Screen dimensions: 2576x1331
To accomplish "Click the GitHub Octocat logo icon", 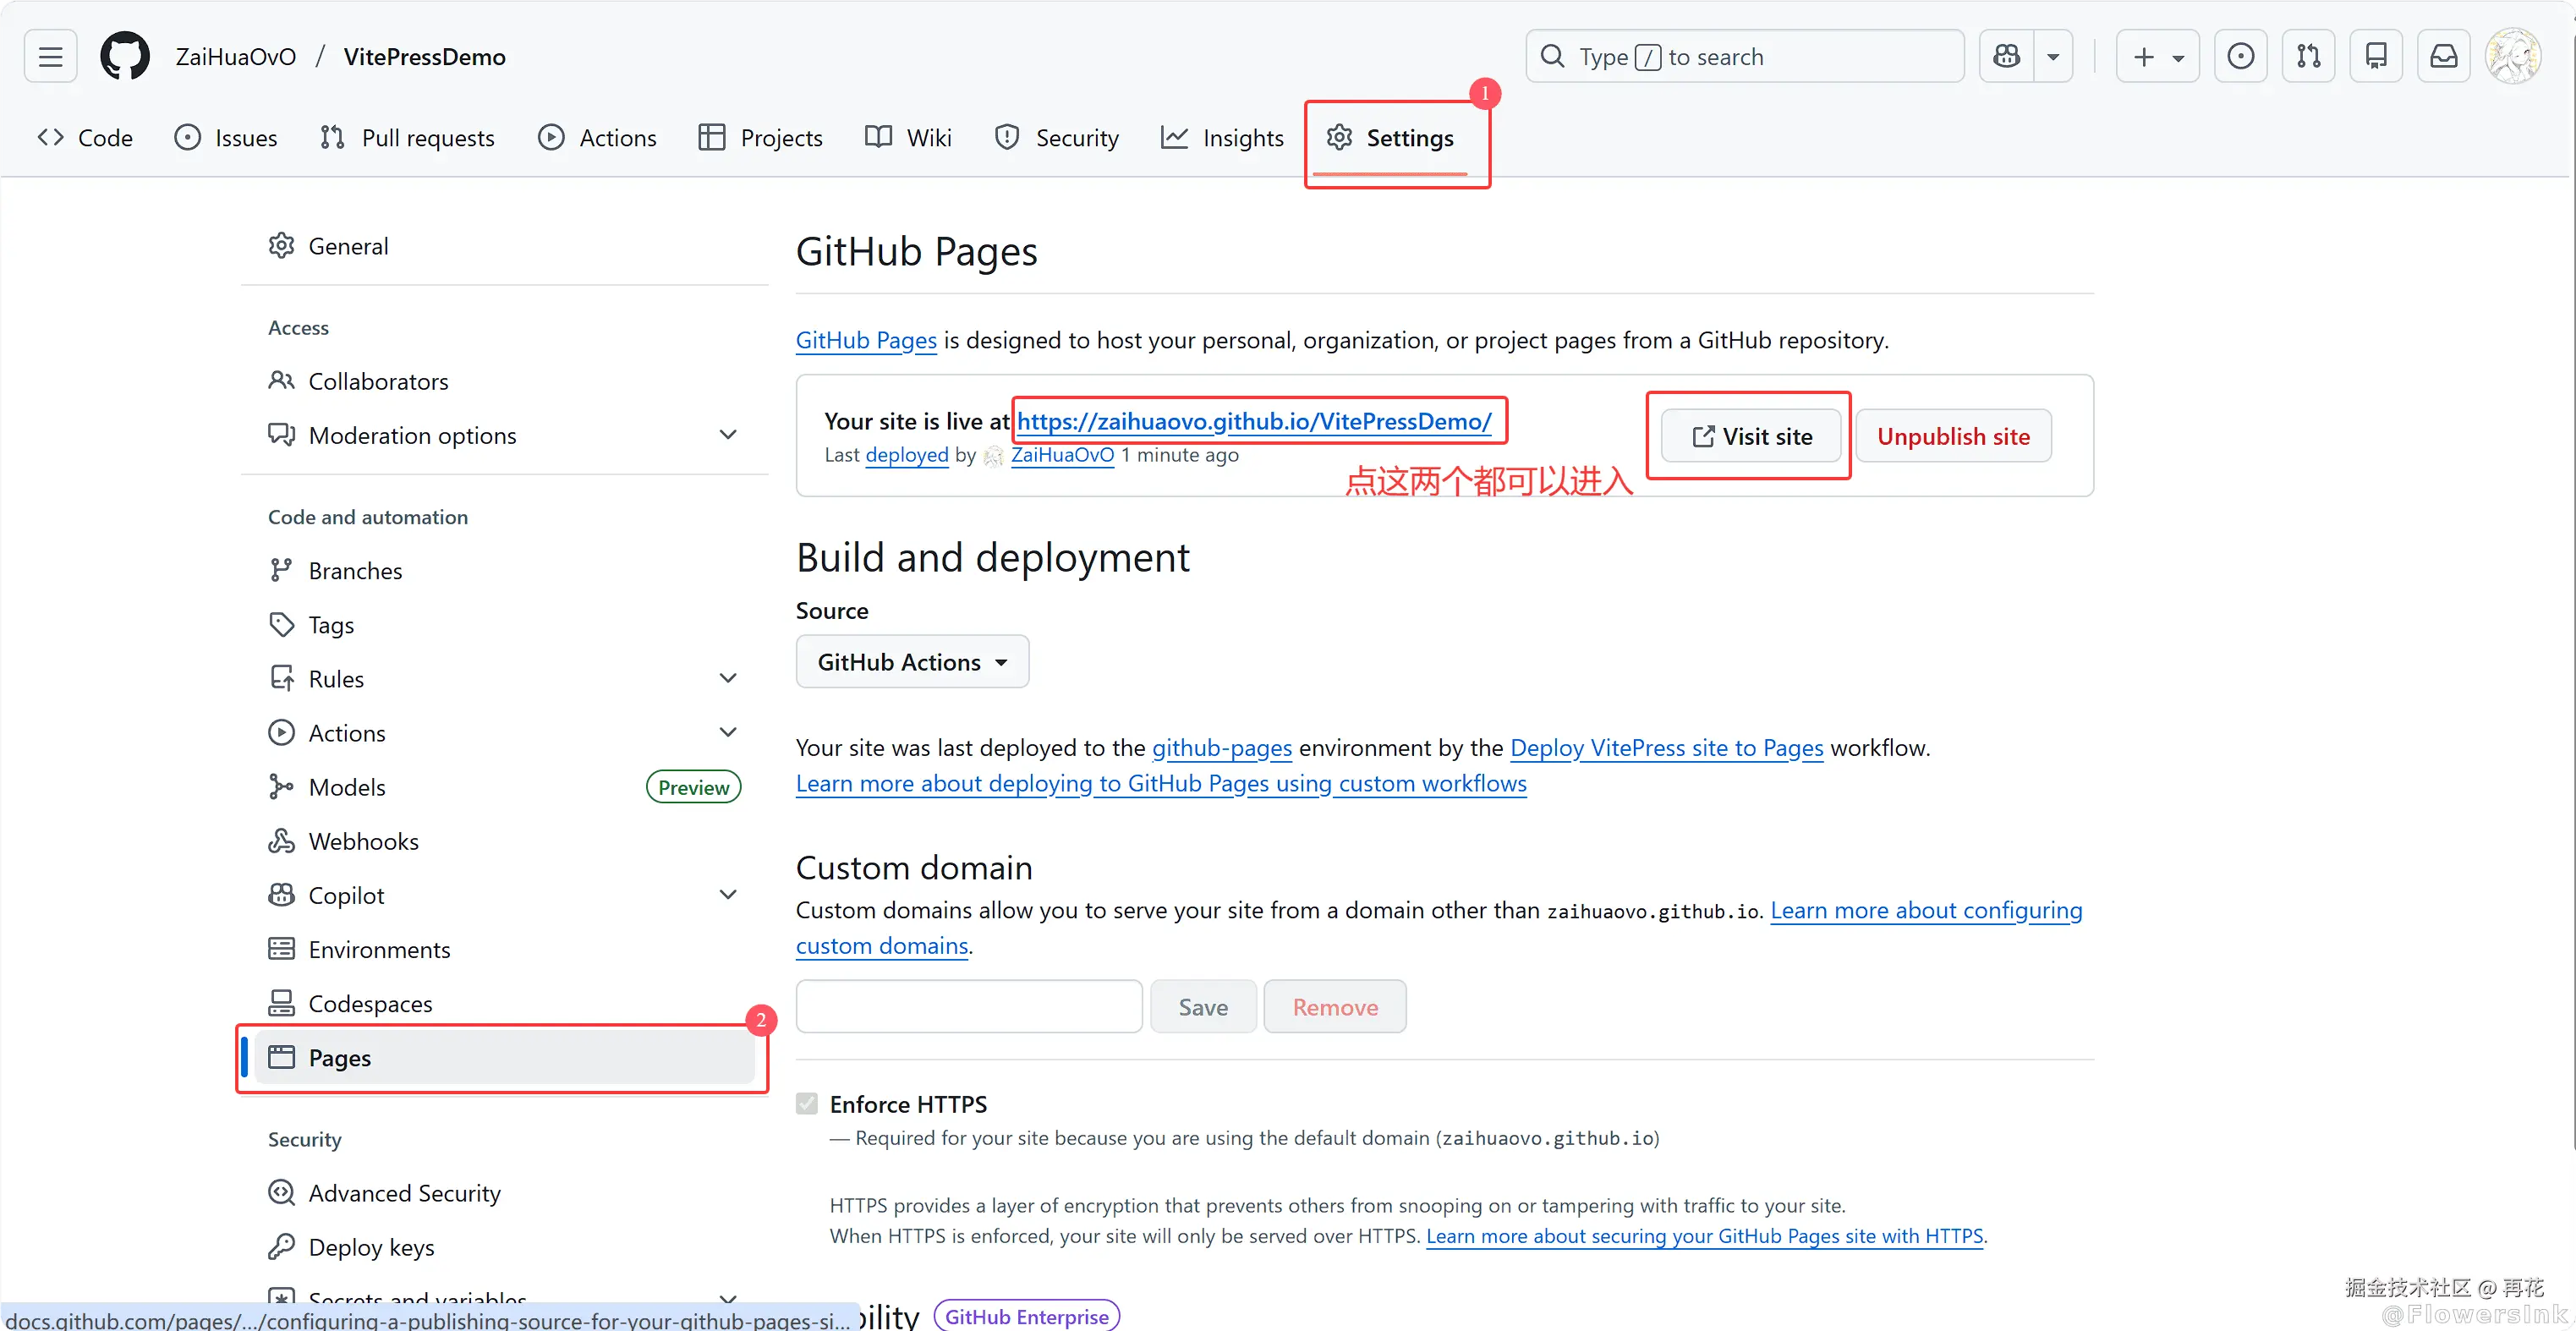I will (125, 56).
